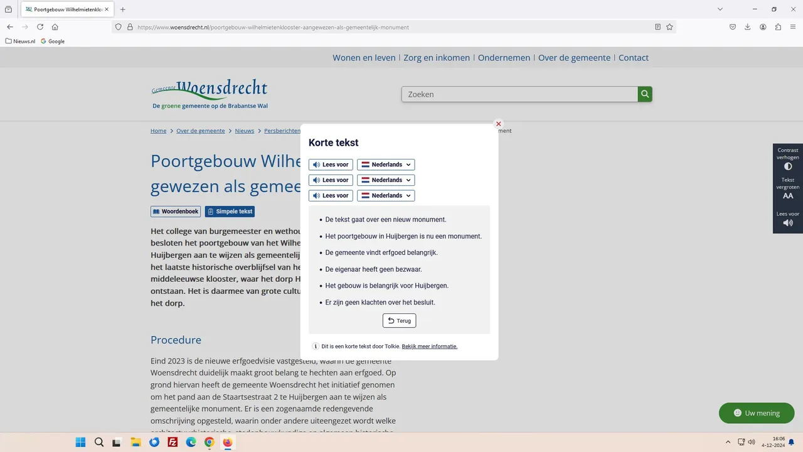Enlarge text with Tekst vergroten
This screenshot has width=803, height=452.
(x=788, y=189)
